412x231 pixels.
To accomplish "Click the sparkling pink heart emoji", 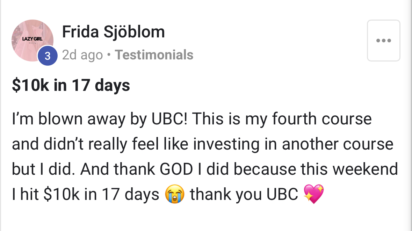I will pyautogui.click(x=314, y=195).
